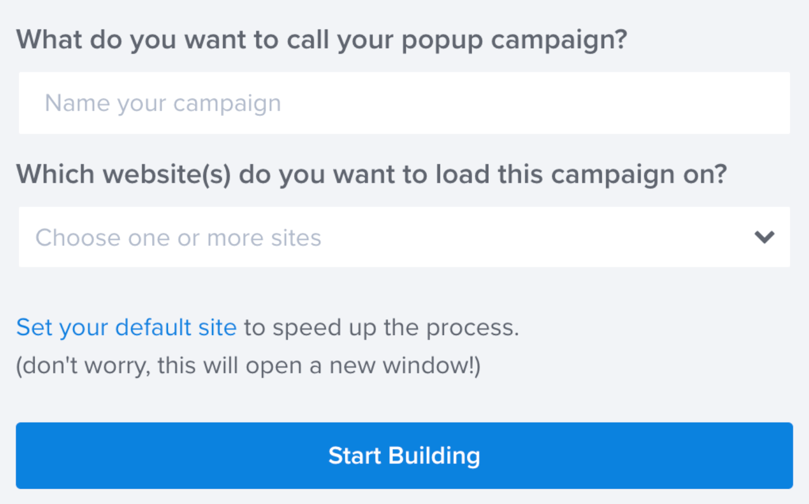Open default site settings in a new window

pyautogui.click(x=126, y=327)
